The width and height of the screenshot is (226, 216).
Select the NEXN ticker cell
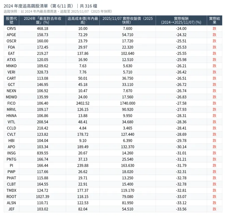click(x=11, y=91)
